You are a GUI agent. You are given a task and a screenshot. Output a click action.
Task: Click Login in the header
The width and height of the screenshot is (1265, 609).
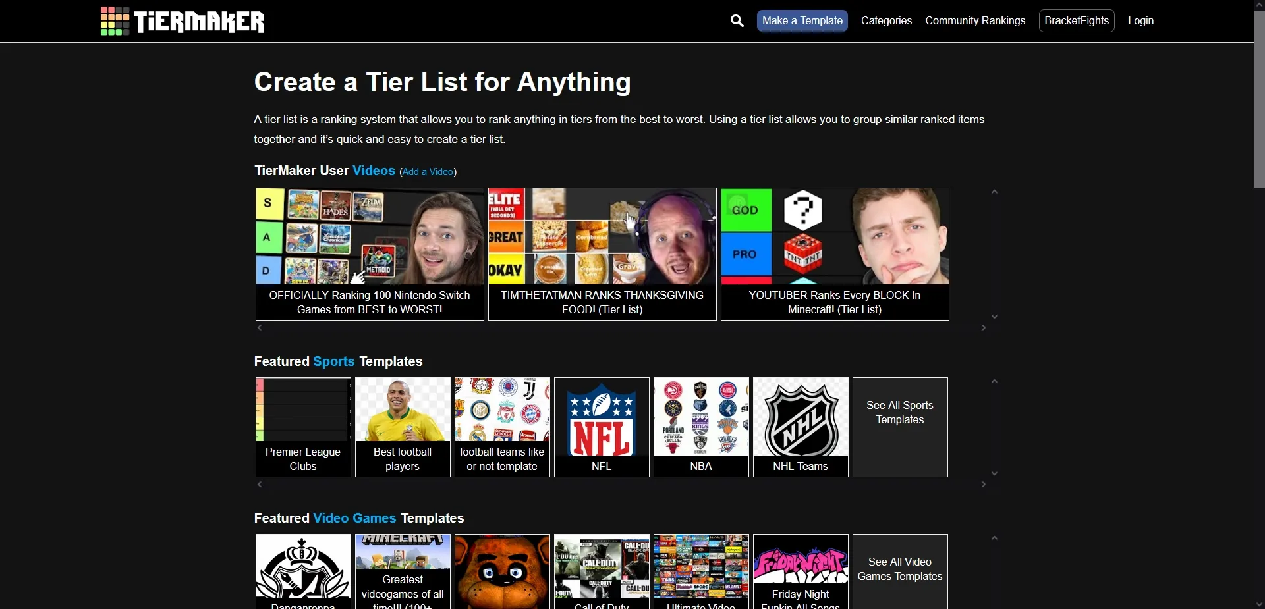point(1140,21)
